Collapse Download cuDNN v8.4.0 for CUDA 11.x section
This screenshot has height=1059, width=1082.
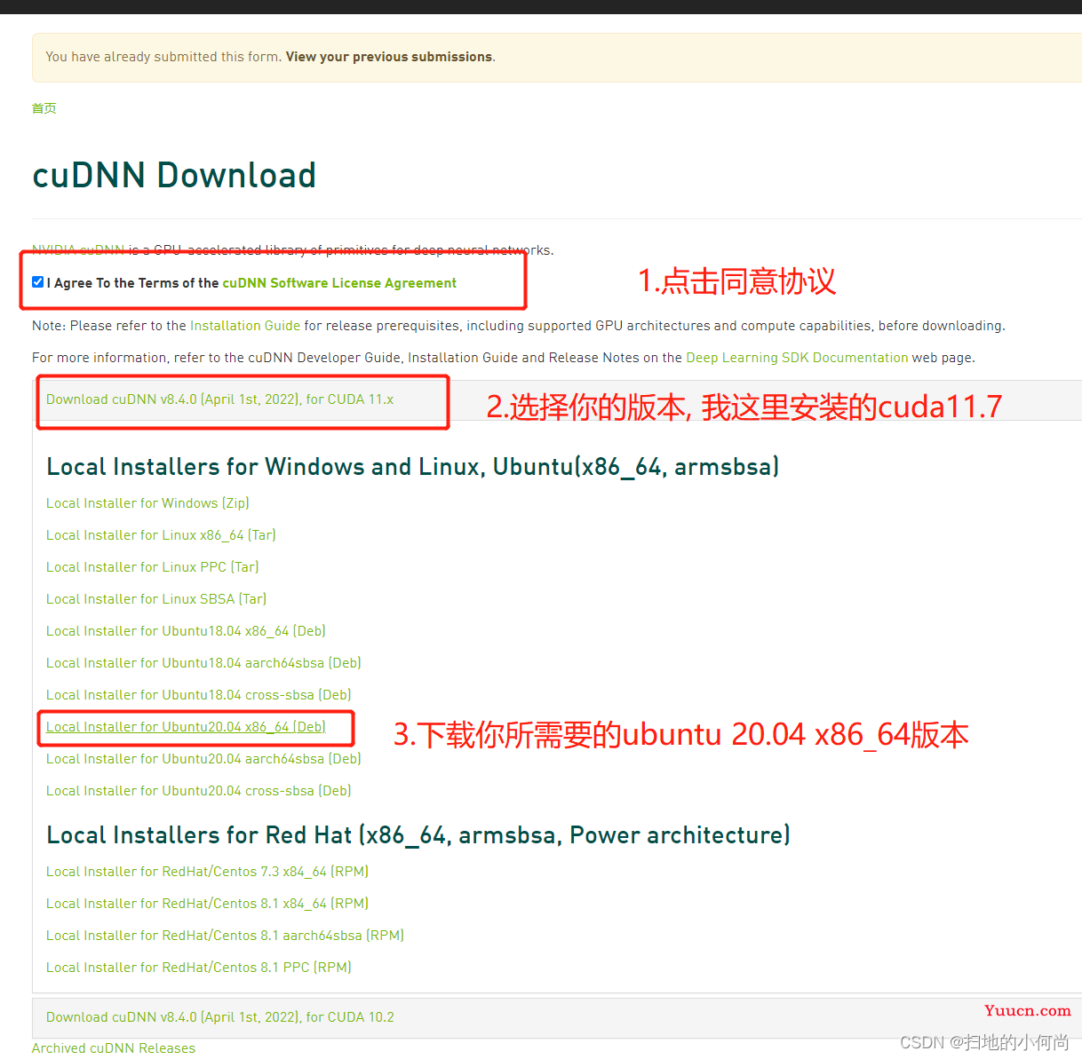(219, 399)
